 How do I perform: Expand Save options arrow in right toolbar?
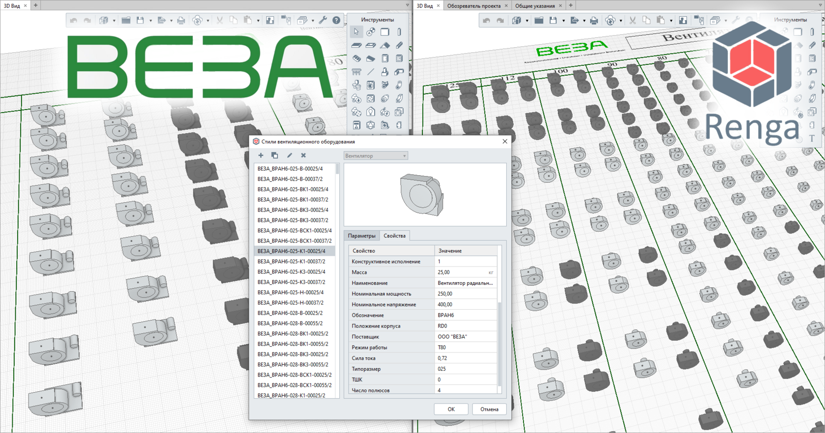[x=563, y=21]
